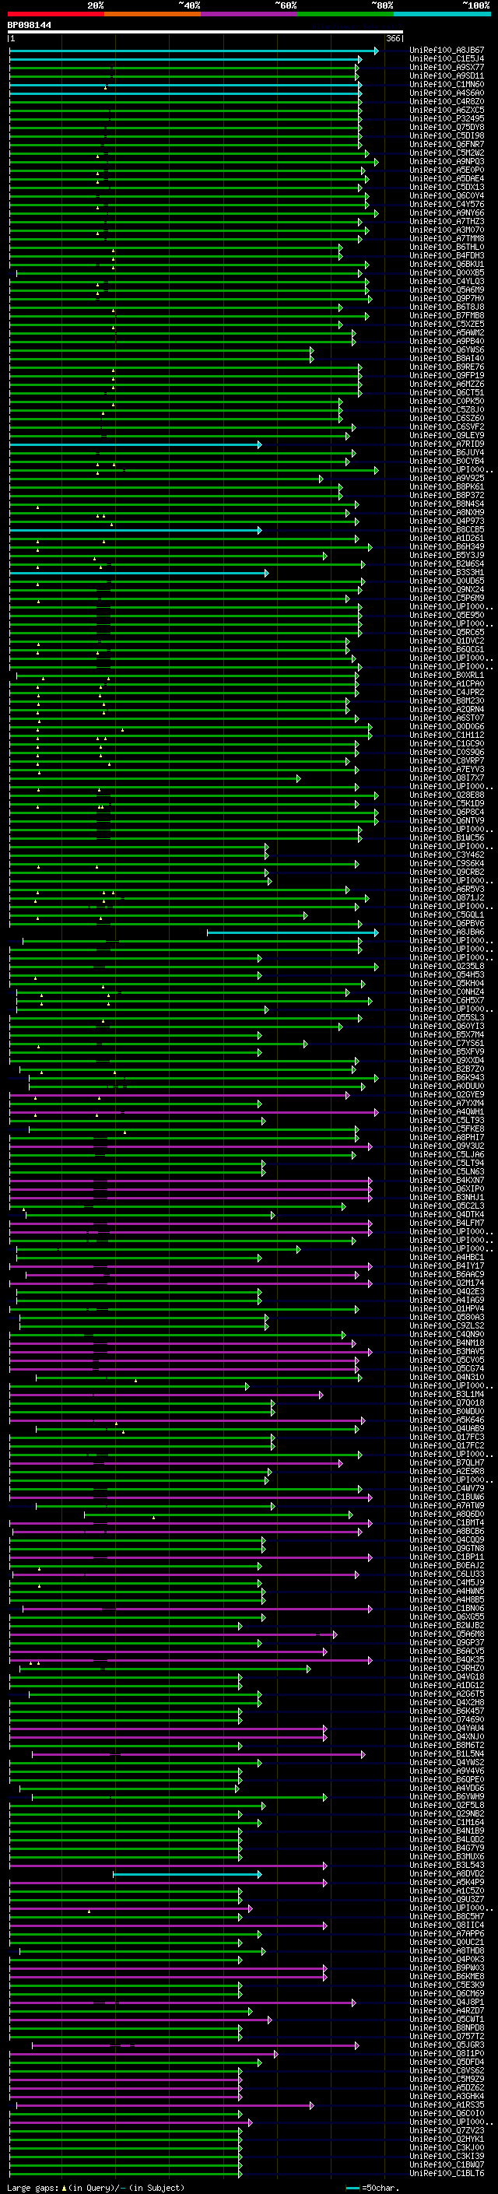498x2194 pixels.
Task: Click the white query sequence bar
Action: pyautogui.click(x=205, y=33)
